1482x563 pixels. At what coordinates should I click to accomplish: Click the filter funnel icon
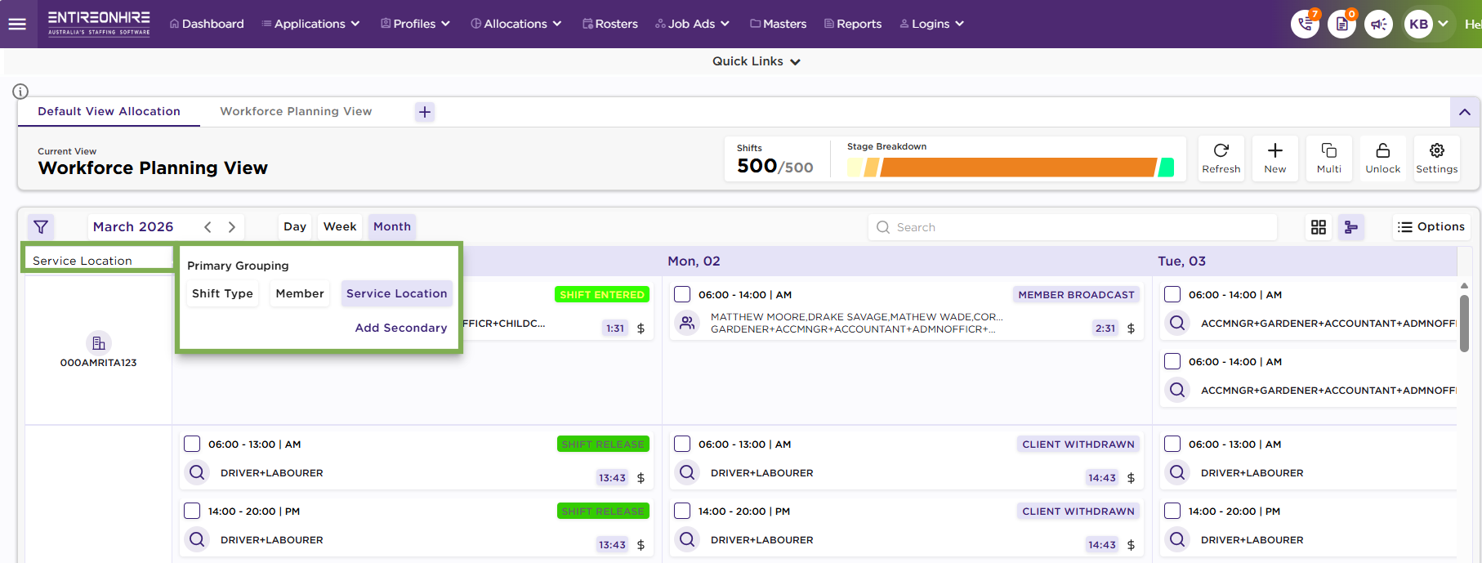[41, 227]
